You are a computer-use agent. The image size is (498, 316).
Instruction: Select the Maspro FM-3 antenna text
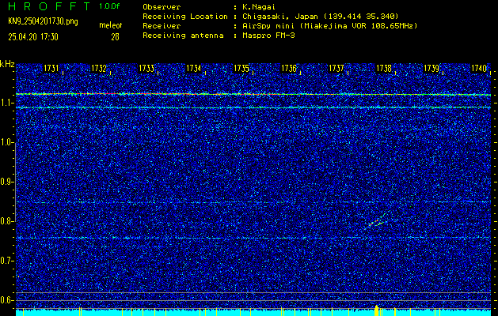[268, 36]
